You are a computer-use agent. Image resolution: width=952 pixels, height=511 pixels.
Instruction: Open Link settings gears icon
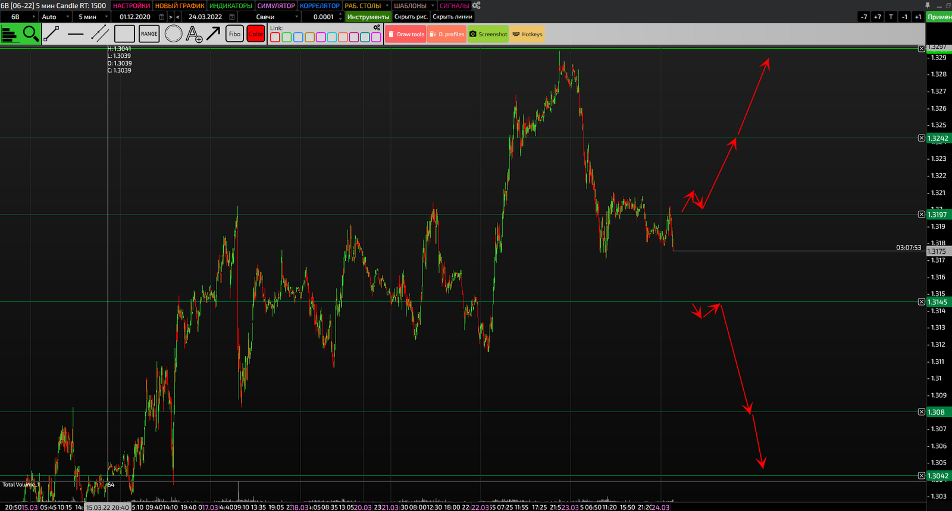point(377,27)
